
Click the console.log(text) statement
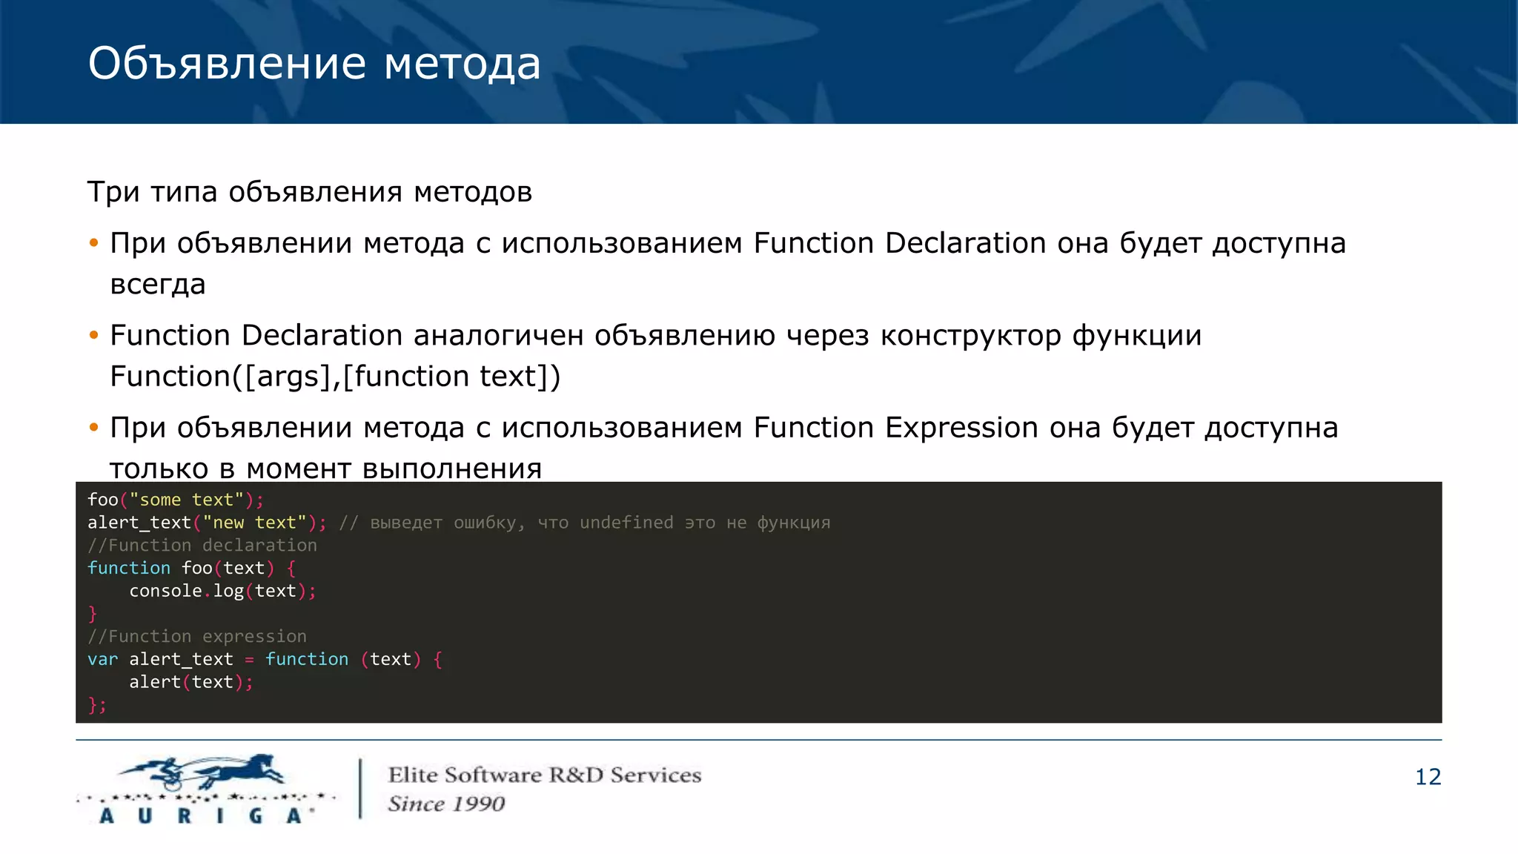222,592
